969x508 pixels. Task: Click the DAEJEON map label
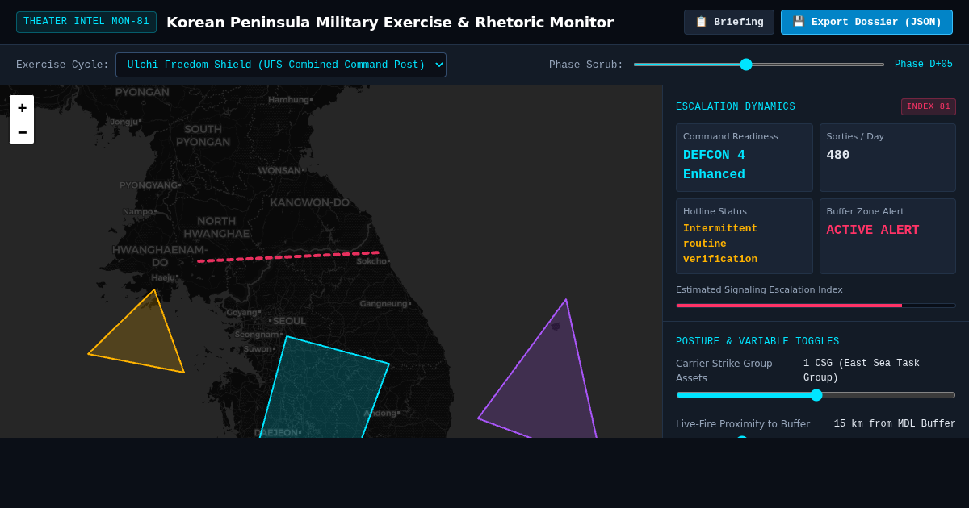click(276, 433)
